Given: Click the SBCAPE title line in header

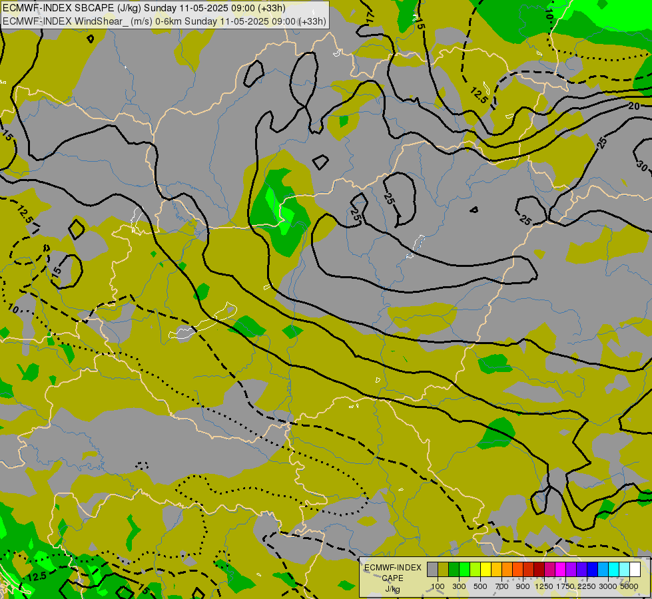Looking at the screenshot, I should click(x=144, y=9).
